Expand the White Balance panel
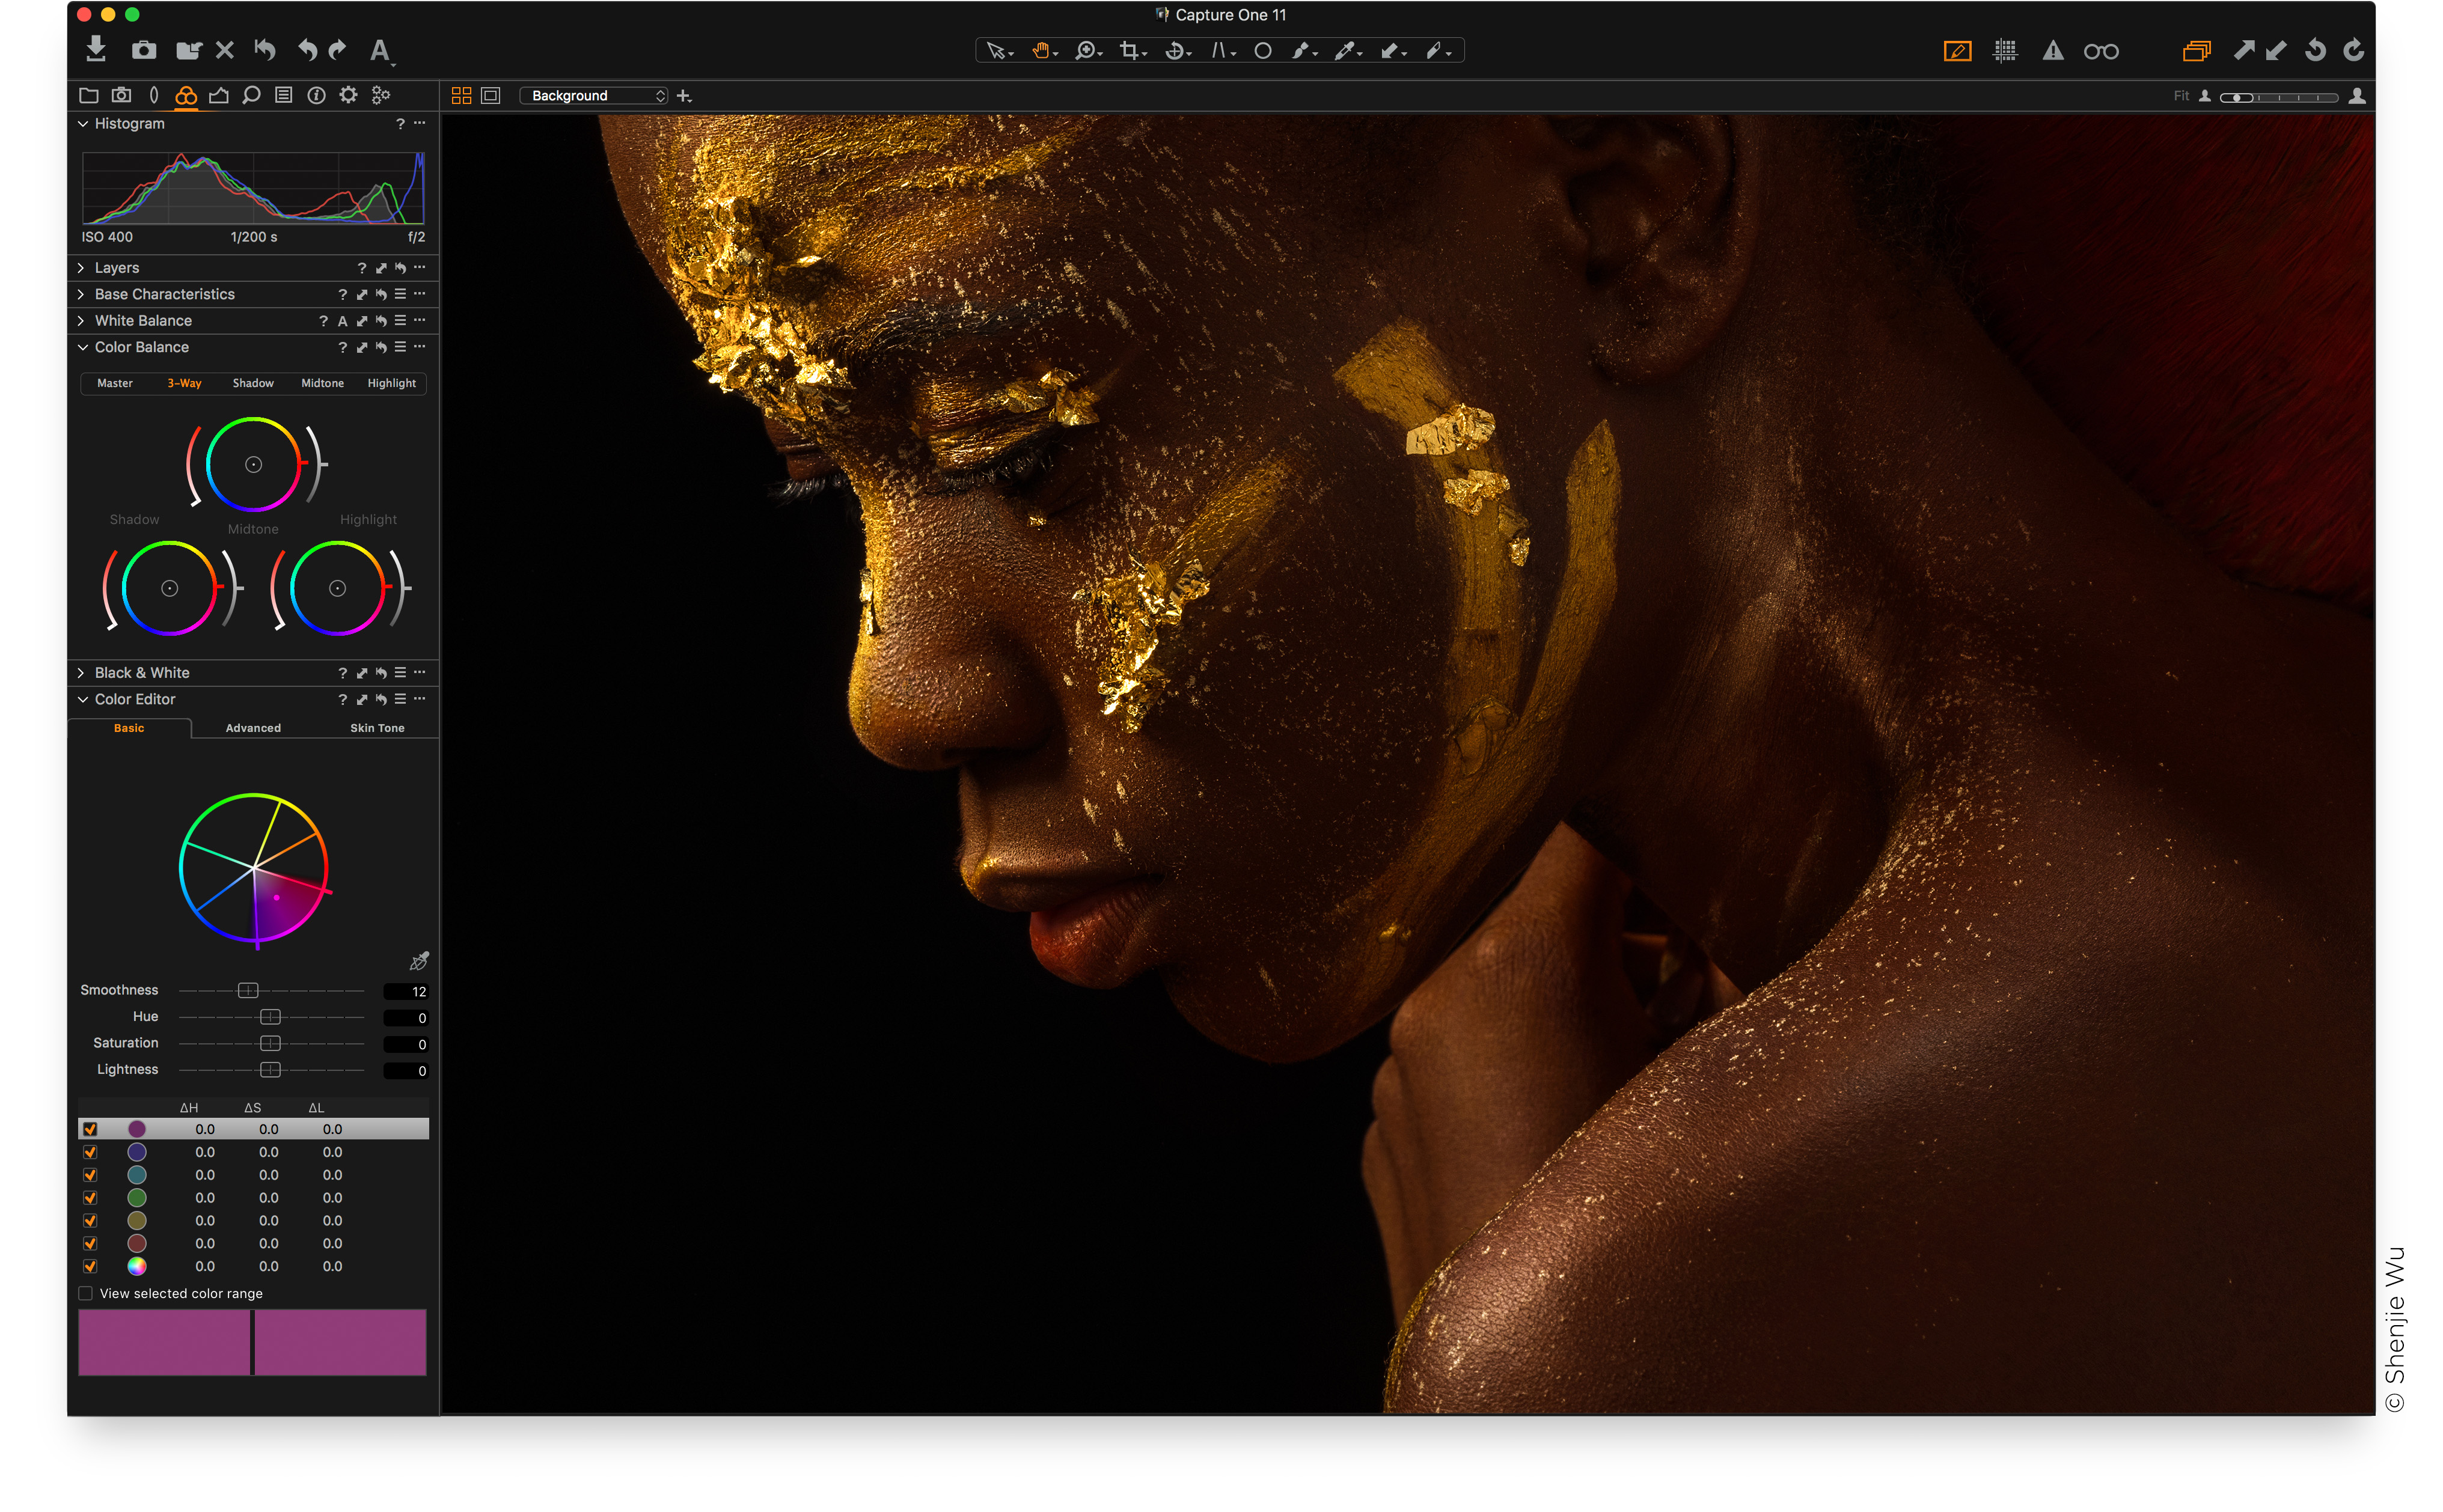Viewport: 2443px width, 1512px height. [81, 321]
